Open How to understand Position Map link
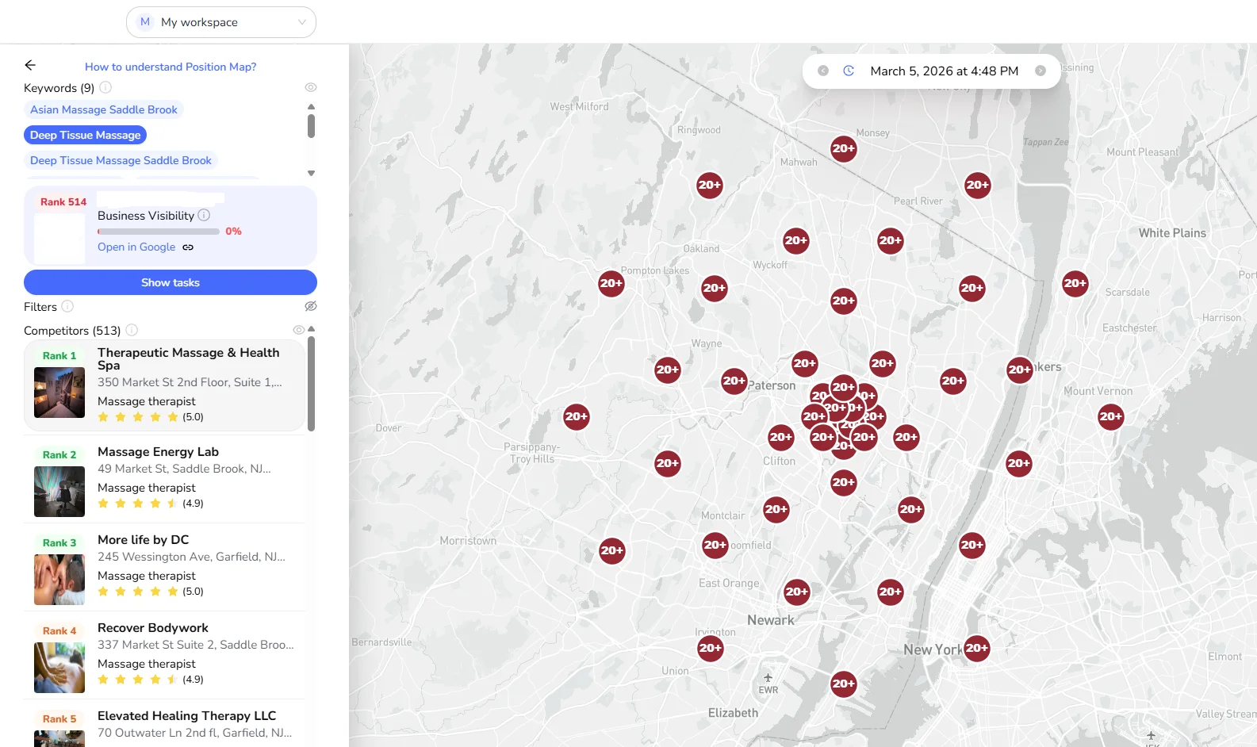Screen dimensions: 1257x747 click(171, 67)
